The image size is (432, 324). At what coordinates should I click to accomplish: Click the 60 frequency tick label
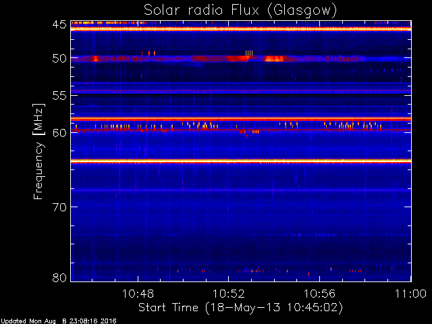pos(59,133)
